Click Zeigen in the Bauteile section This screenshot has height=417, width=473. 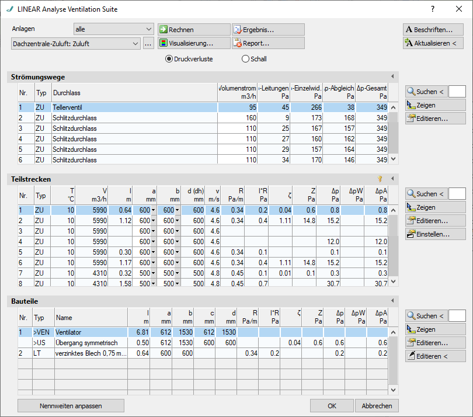[x=435, y=329]
